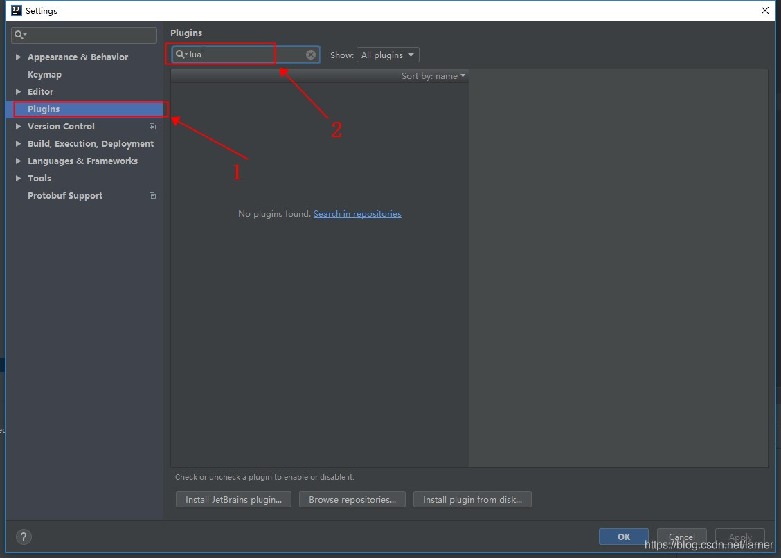The image size is (781, 558).
Task: Expand the Version Control section
Action: [19, 127]
